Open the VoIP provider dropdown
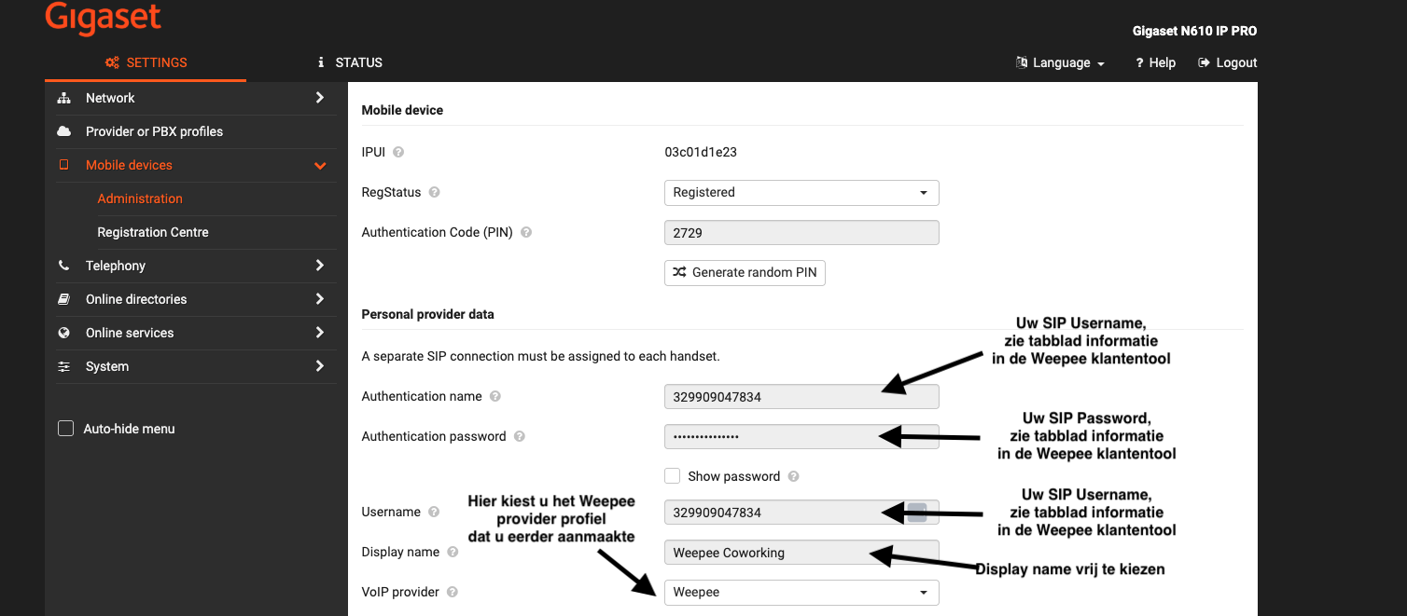The image size is (1407, 616). (x=801, y=592)
